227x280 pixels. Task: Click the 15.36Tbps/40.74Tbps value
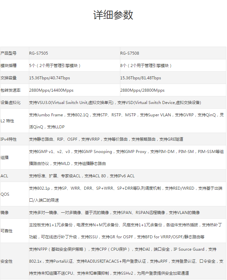pos(50,78)
